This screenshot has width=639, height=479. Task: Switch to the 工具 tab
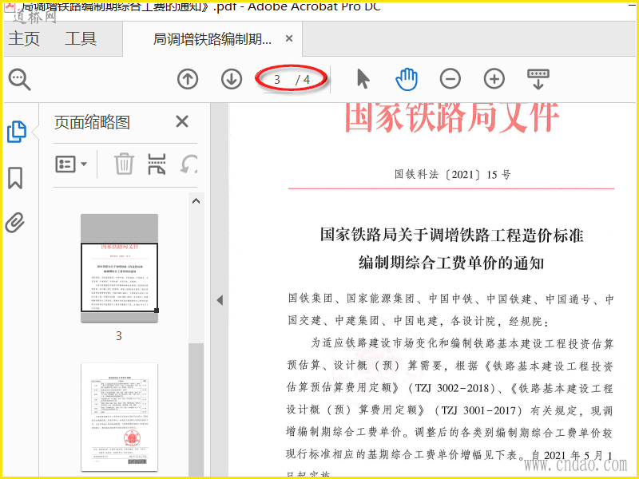click(81, 39)
